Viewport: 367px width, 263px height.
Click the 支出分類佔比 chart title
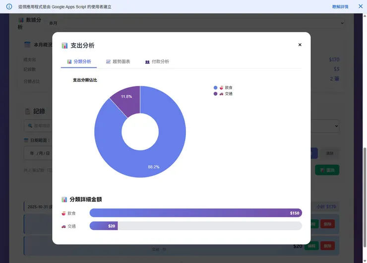[x=85, y=80]
